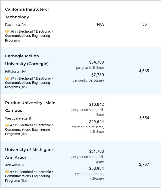Click the Pasadena, CA location text

(x=15, y=25)
